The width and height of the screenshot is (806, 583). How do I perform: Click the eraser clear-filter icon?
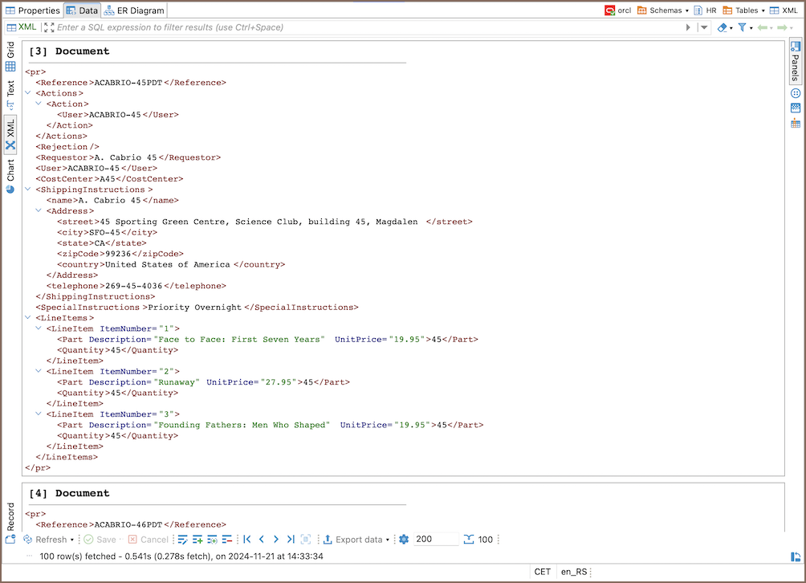[722, 27]
